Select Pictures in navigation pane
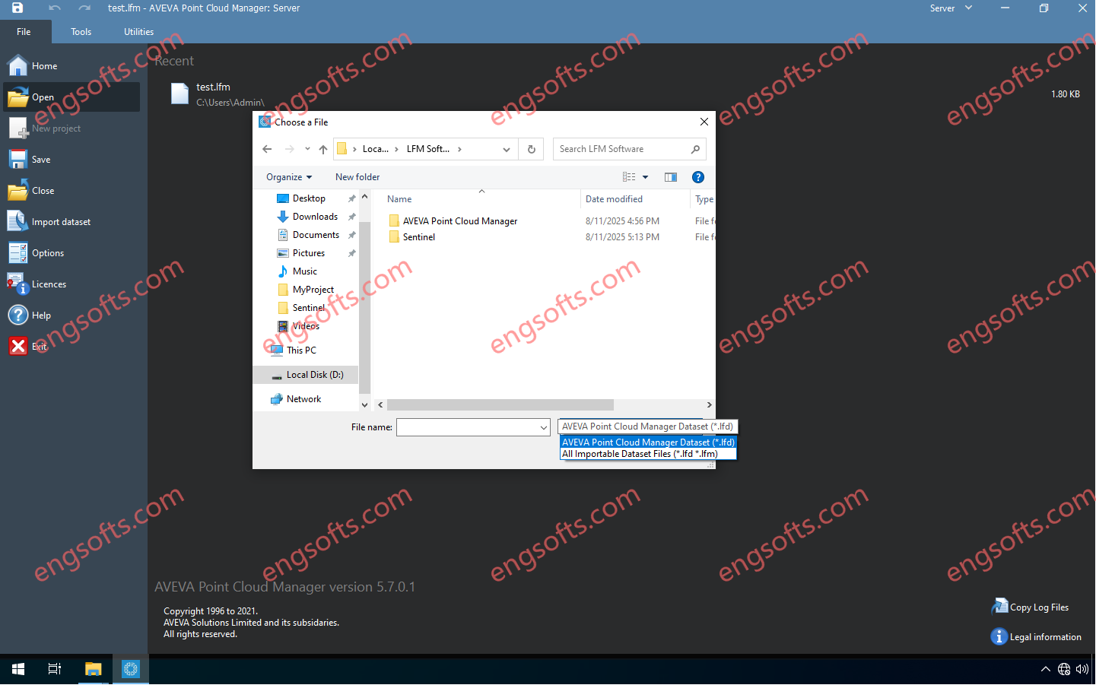The image size is (1096, 685). 309,253
